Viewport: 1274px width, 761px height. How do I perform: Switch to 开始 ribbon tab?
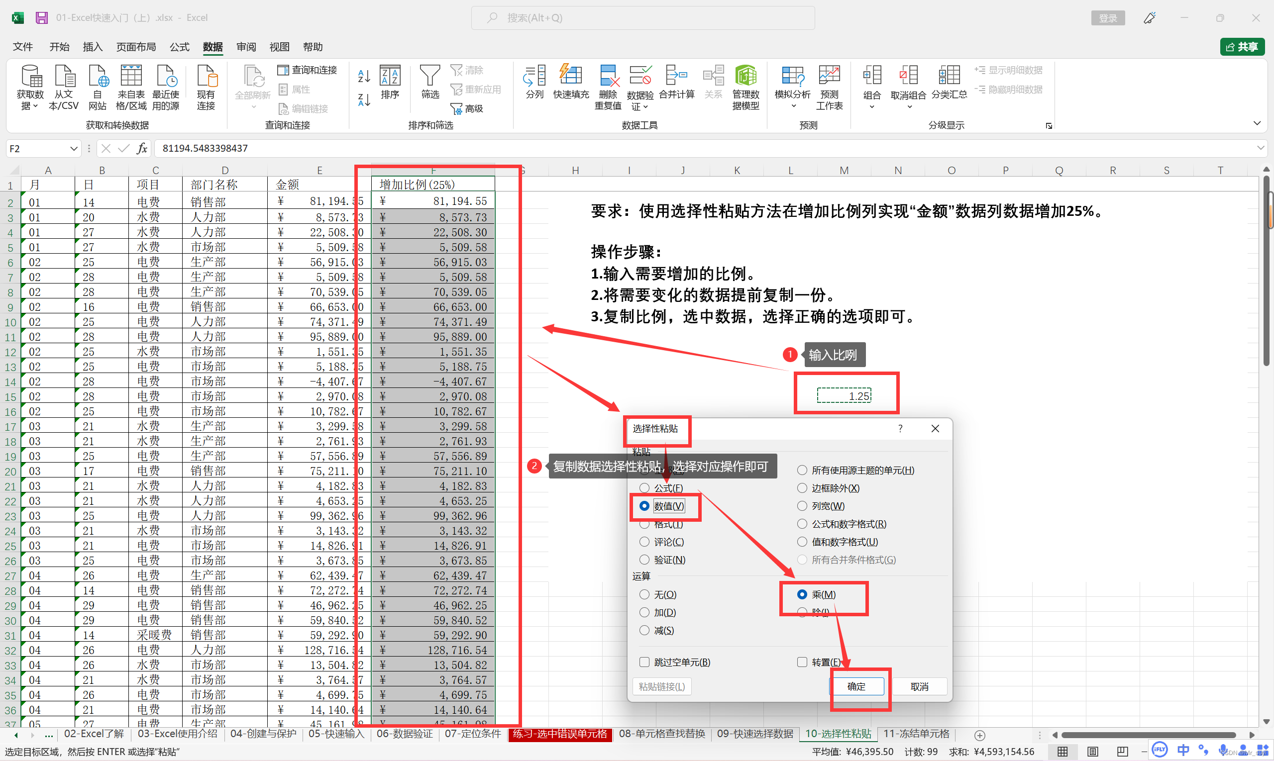pos(60,47)
